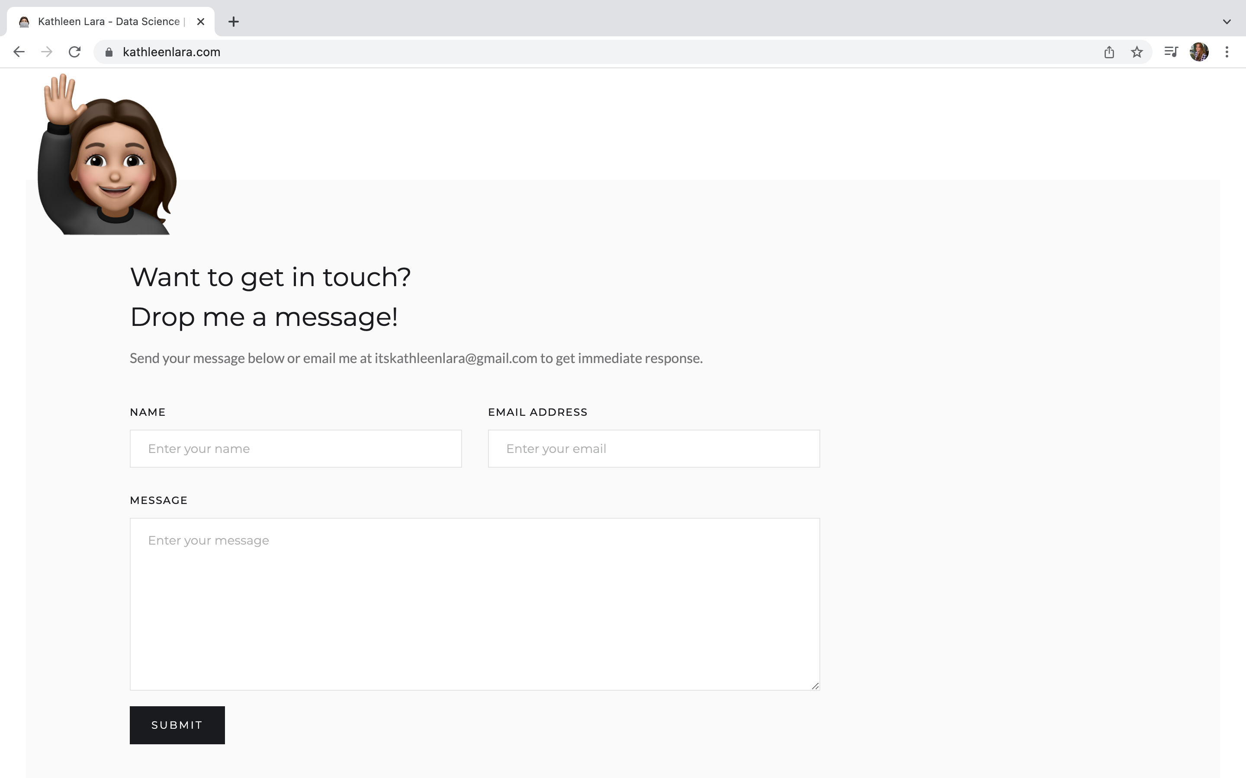This screenshot has width=1246, height=778.
Task: Focus the Email Address field
Action: point(653,449)
